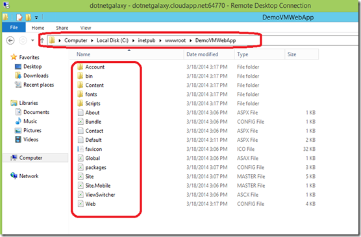The height and width of the screenshot is (237, 361).
Task: Click 32 KB size of favicon
Action: click(x=309, y=149)
